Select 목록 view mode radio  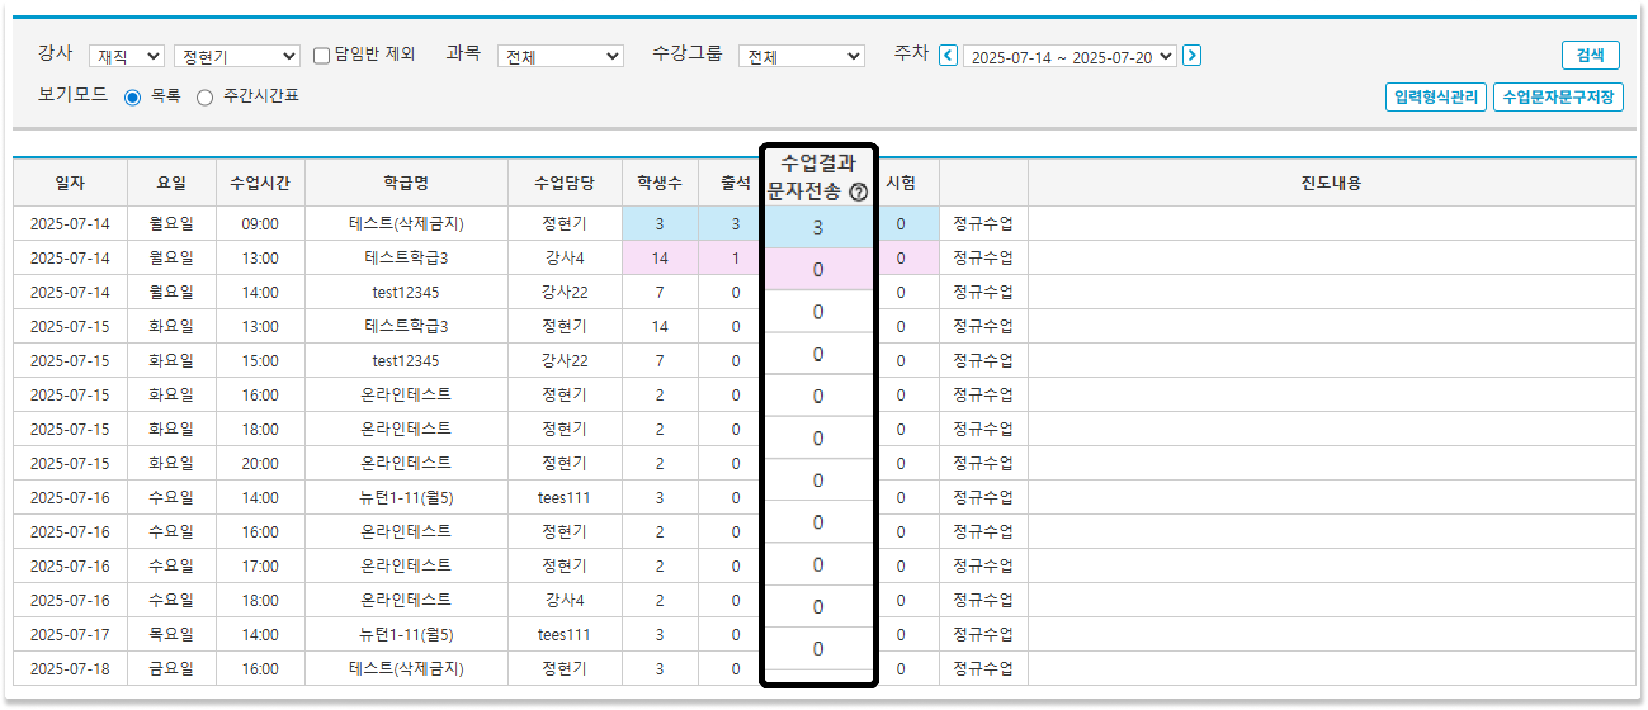(x=133, y=98)
